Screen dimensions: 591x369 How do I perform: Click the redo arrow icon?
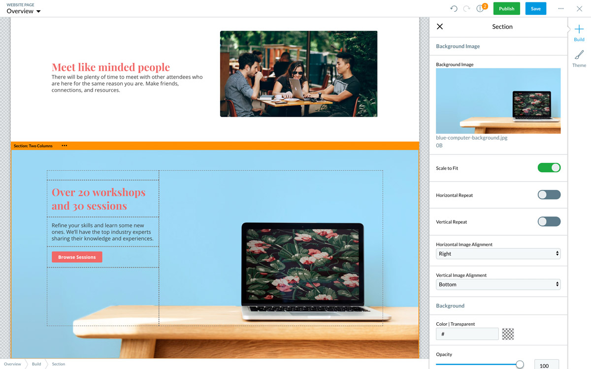click(466, 9)
